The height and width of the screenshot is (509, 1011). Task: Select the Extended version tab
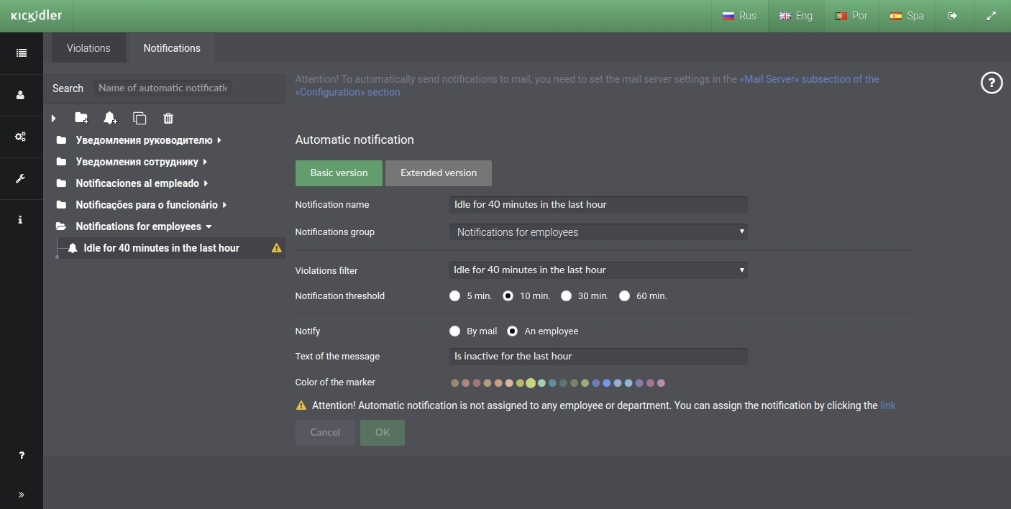point(439,173)
